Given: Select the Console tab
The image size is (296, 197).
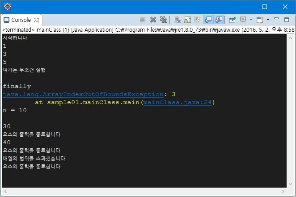Looking at the screenshot, I should tap(21, 20).
